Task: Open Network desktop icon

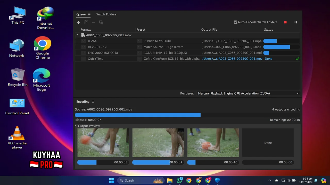Action: (x=16, y=48)
